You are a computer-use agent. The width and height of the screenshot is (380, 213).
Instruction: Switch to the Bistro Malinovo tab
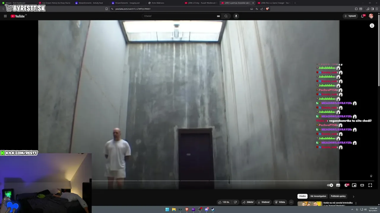[164, 3]
